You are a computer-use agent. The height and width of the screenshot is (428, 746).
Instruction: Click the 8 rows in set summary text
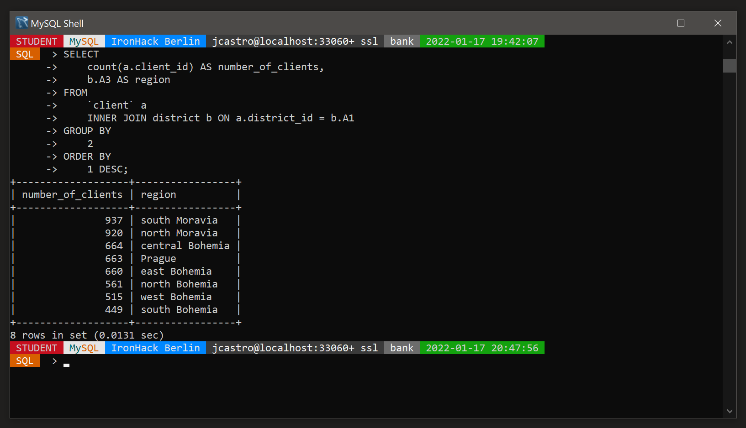pyautogui.click(x=87, y=335)
